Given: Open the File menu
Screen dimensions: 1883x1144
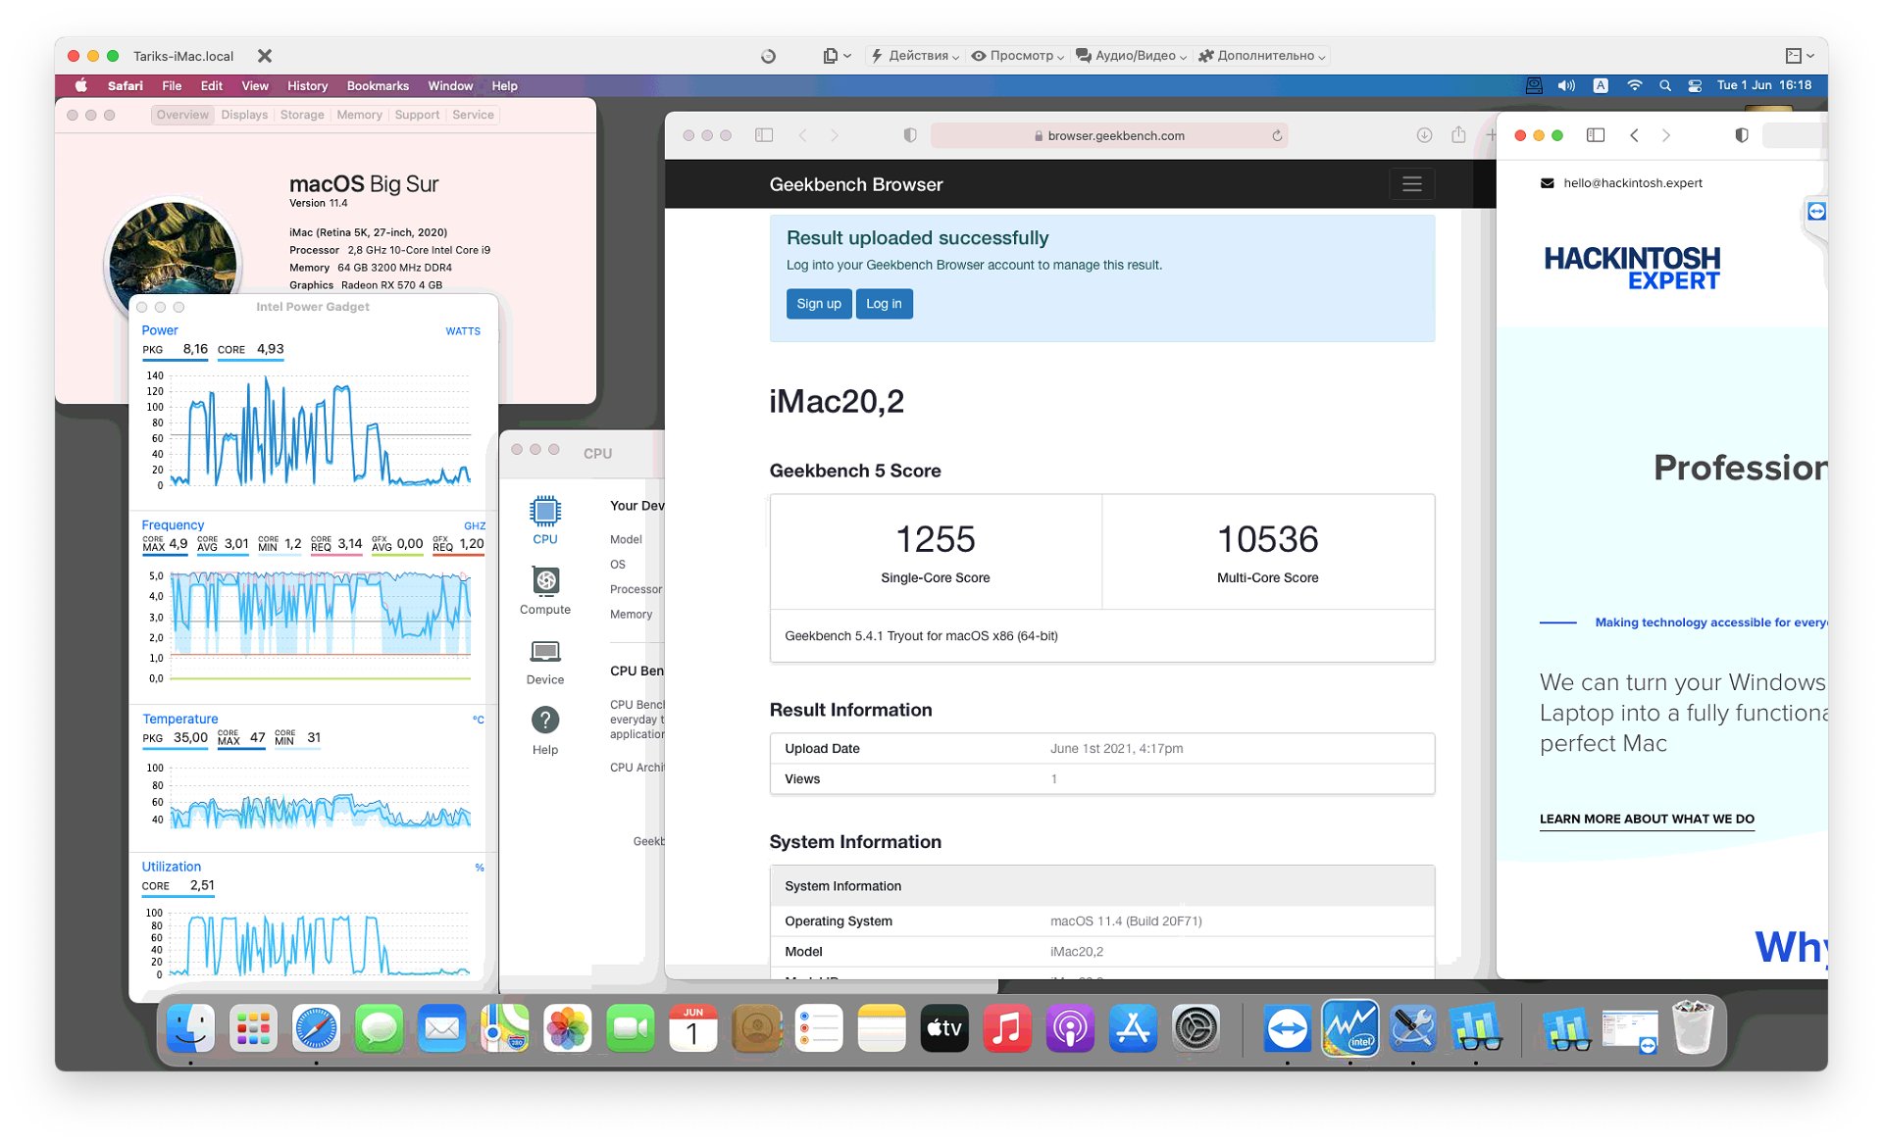Looking at the screenshot, I should (172, 86).
